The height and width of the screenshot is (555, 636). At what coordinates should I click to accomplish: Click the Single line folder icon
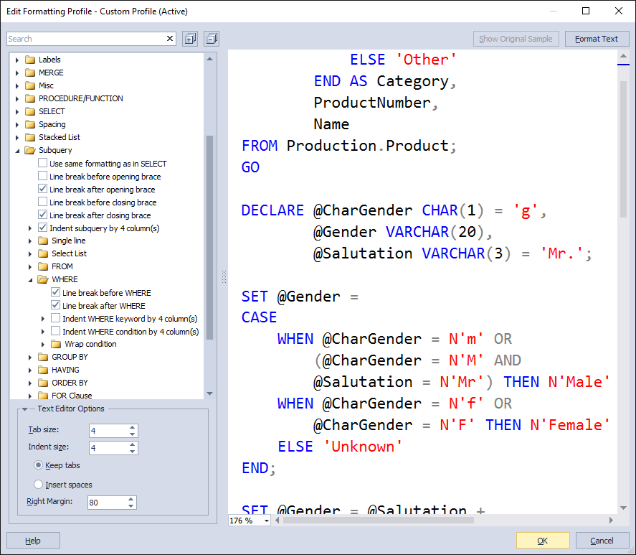43,241
